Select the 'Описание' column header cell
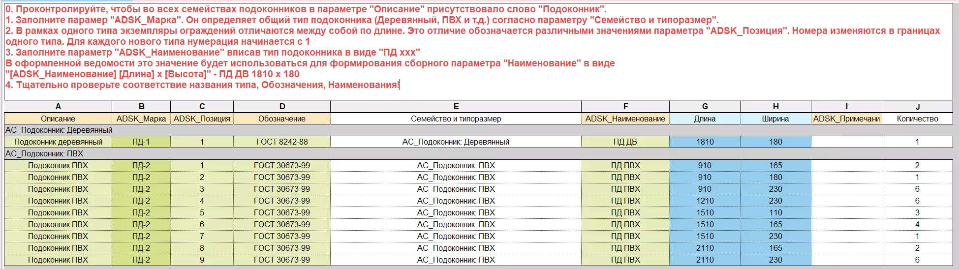Viewport: 959px width, 269px height. [x=58, y=119]
